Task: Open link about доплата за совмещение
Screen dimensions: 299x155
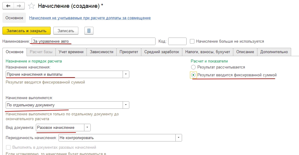Action: [90, 18]
